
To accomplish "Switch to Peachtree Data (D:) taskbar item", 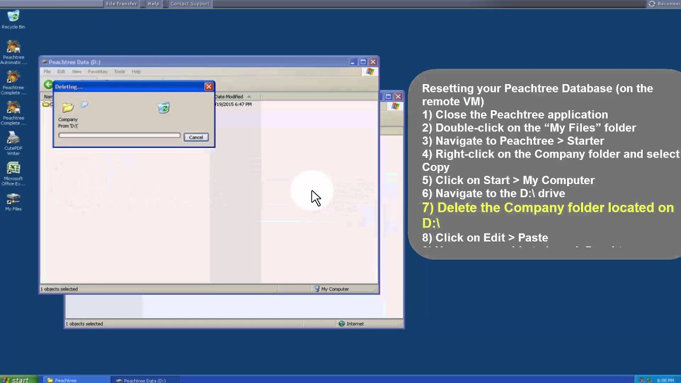I will click(x=144, y=380).
